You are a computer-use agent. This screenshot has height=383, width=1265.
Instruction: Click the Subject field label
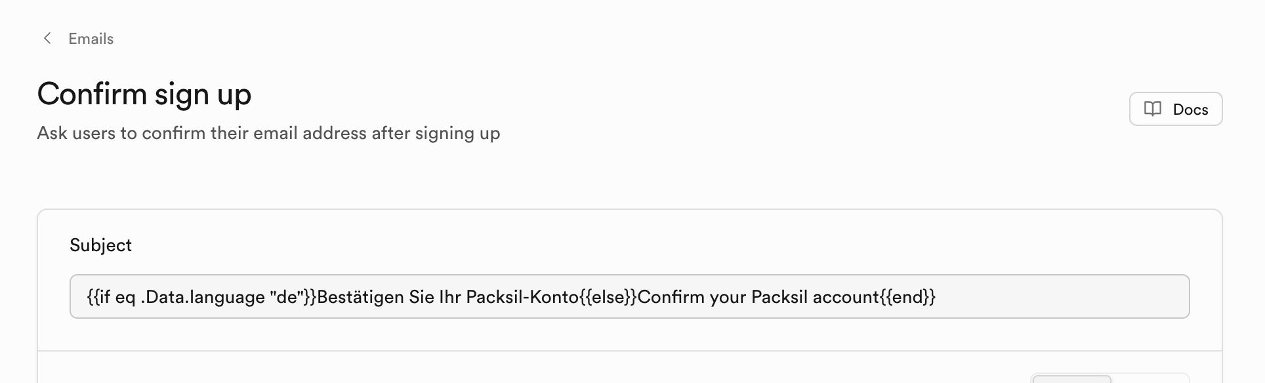100,245
